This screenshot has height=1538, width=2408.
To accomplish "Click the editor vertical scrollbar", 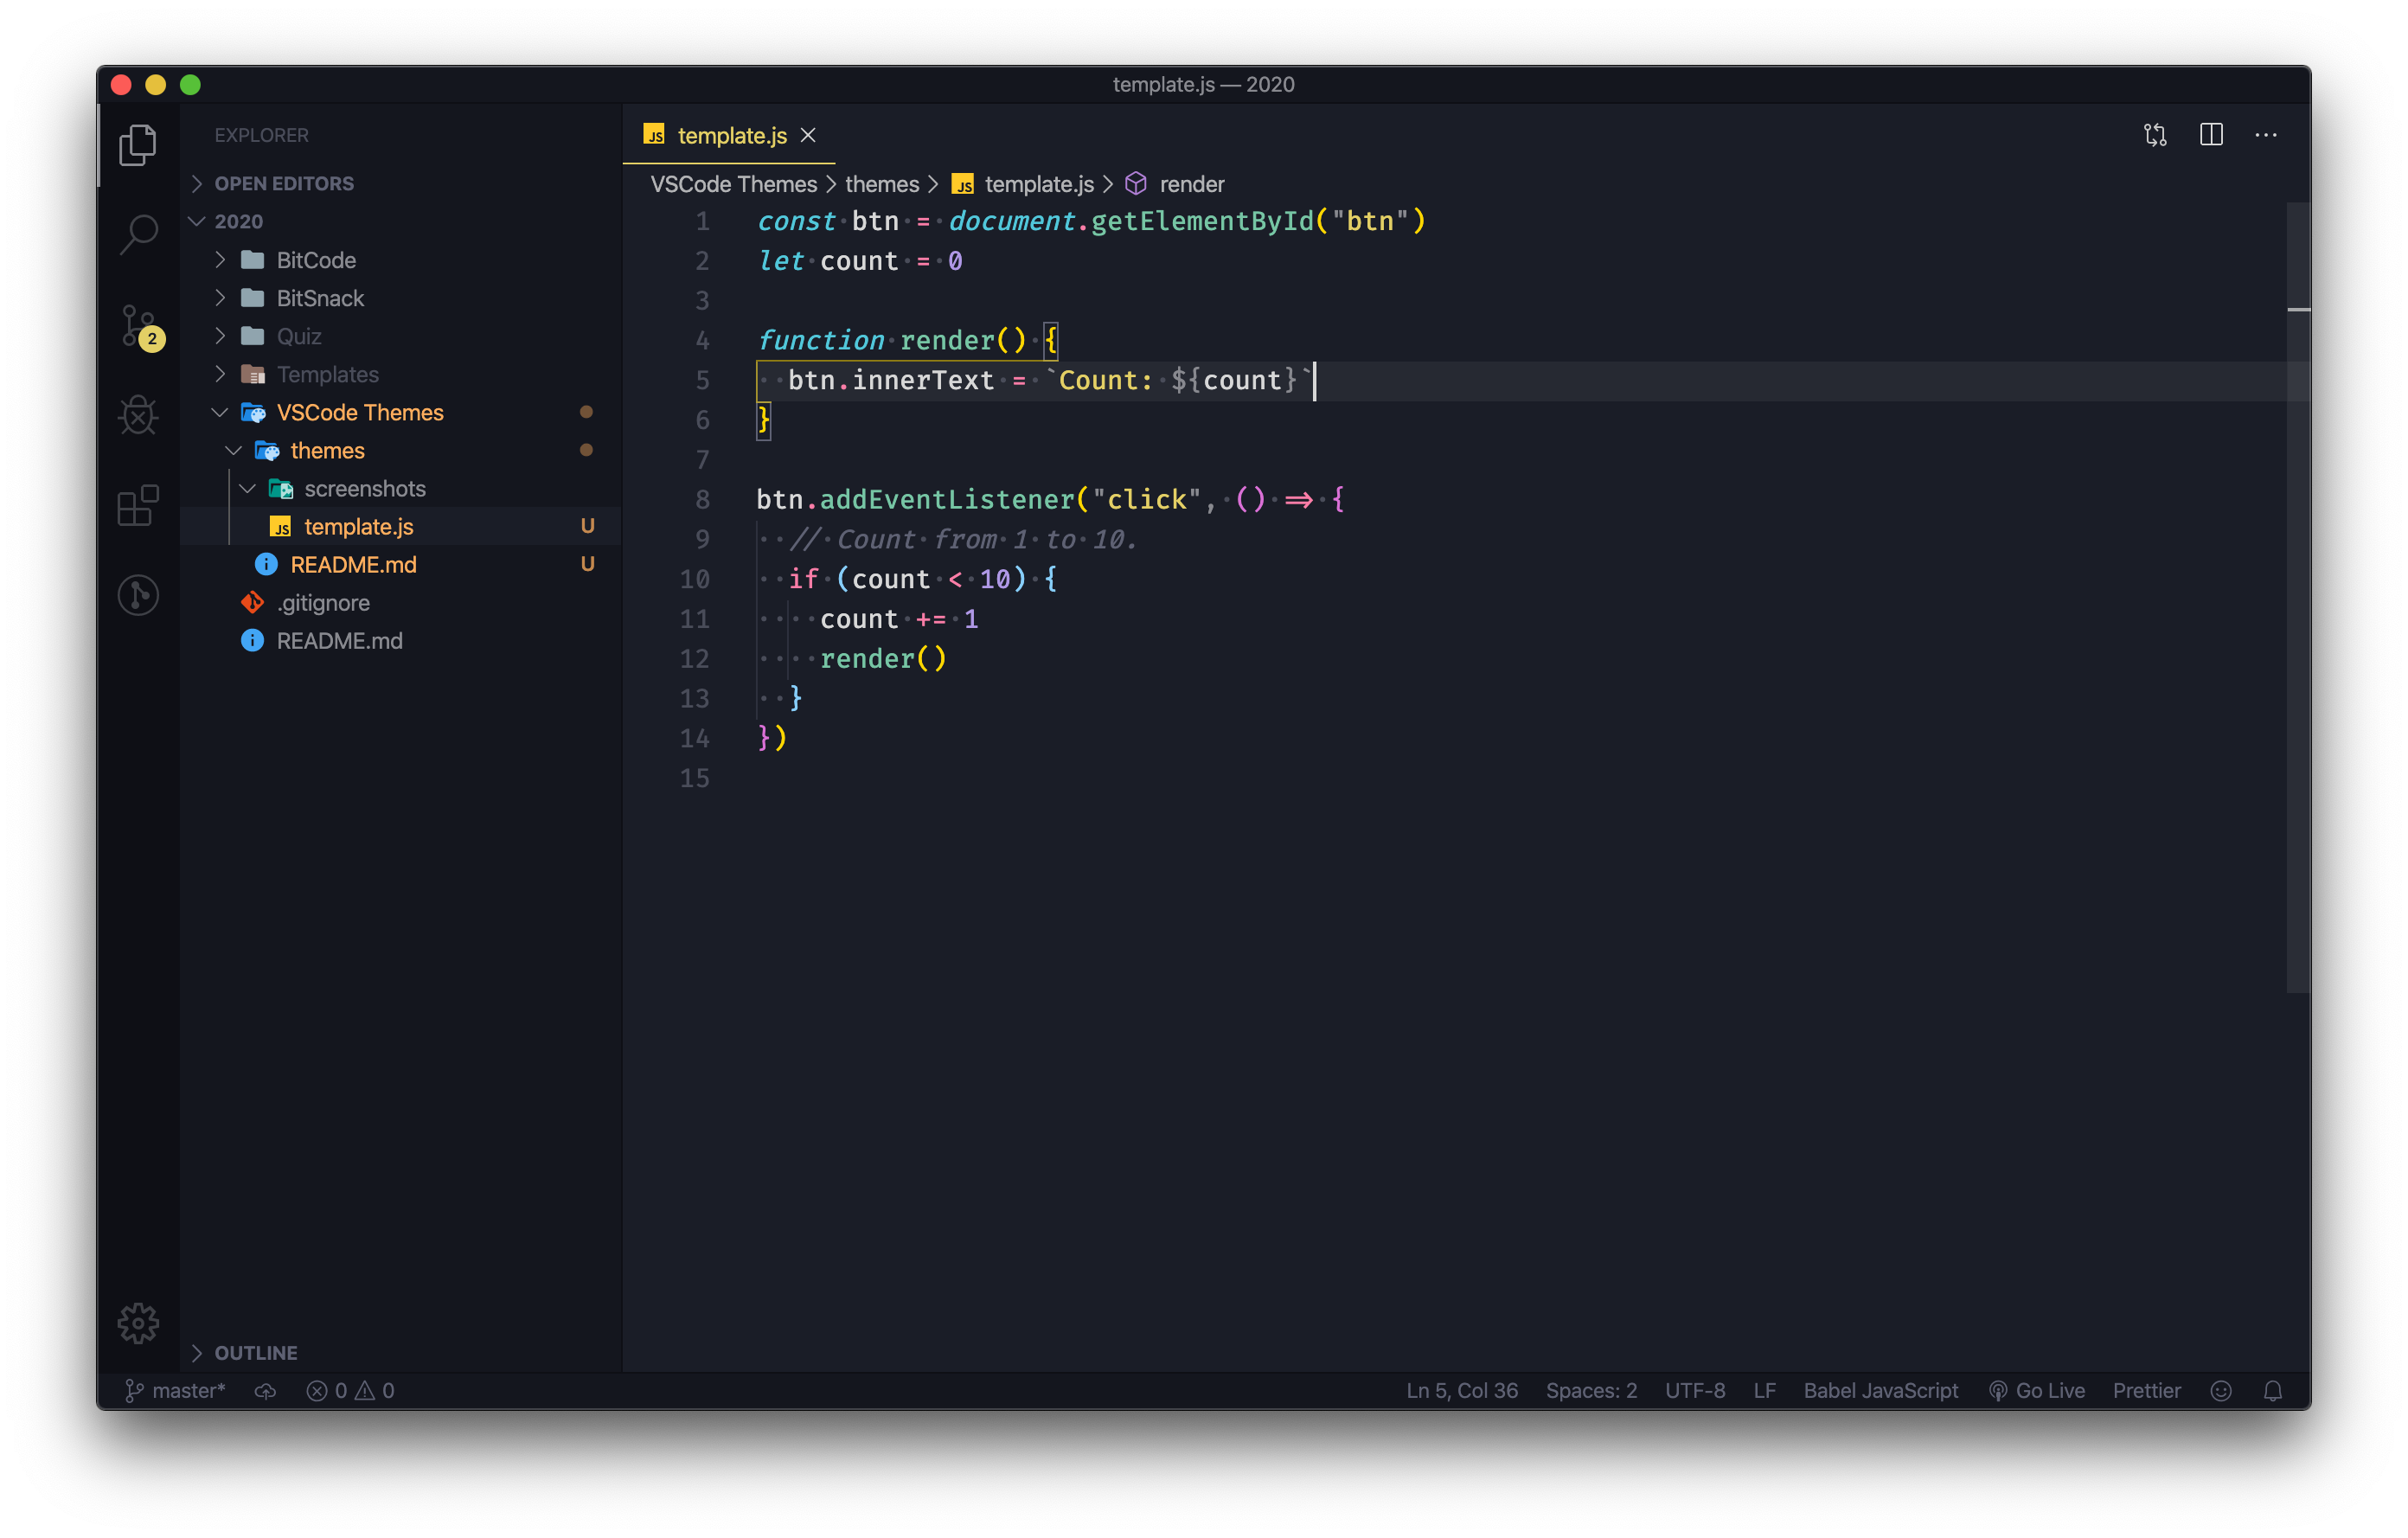I will 2297,600.
